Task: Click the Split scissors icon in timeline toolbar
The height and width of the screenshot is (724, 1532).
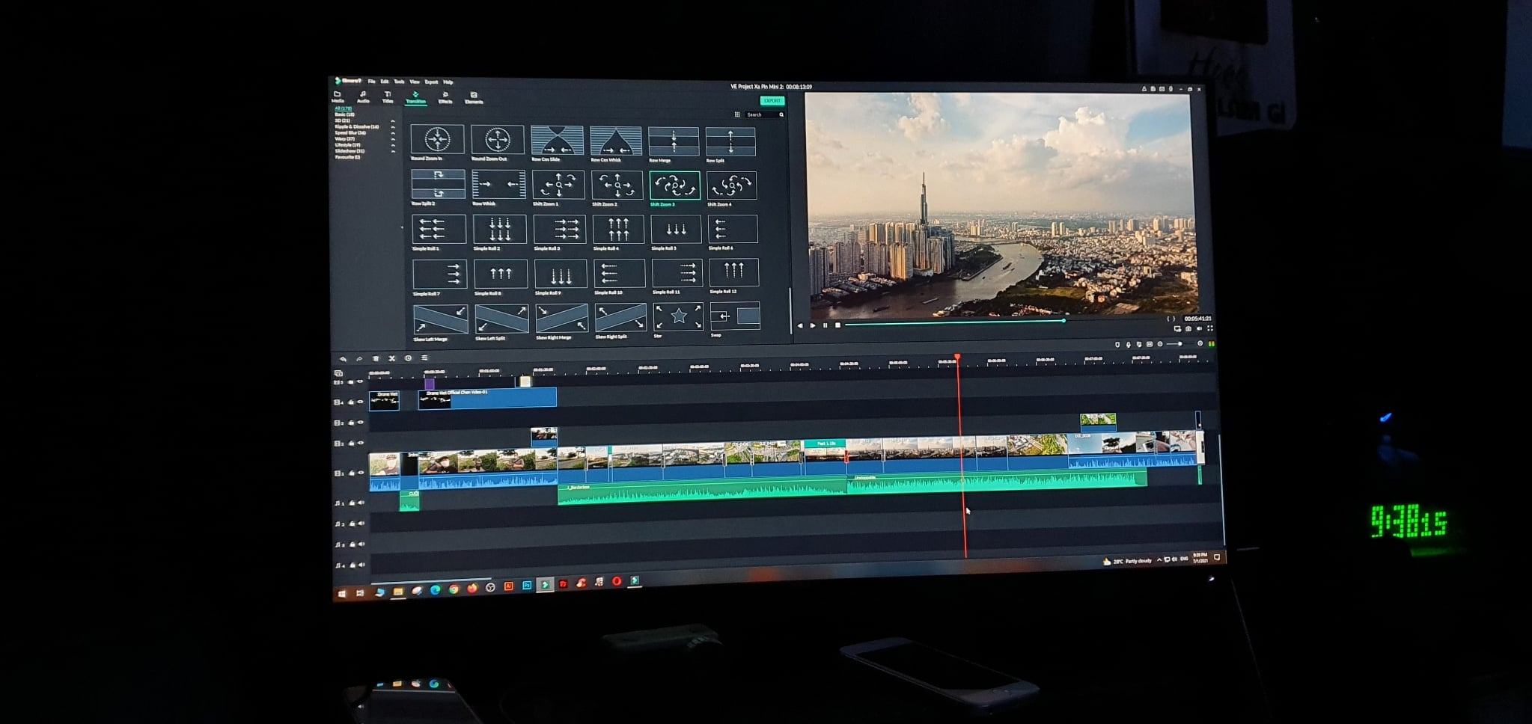Action: [x=391, y=358]
